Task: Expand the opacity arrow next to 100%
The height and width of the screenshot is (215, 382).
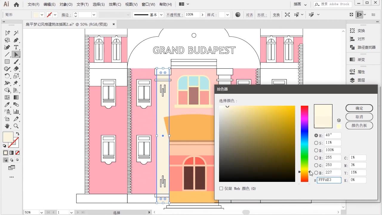Action: click(x=203, y=15)
